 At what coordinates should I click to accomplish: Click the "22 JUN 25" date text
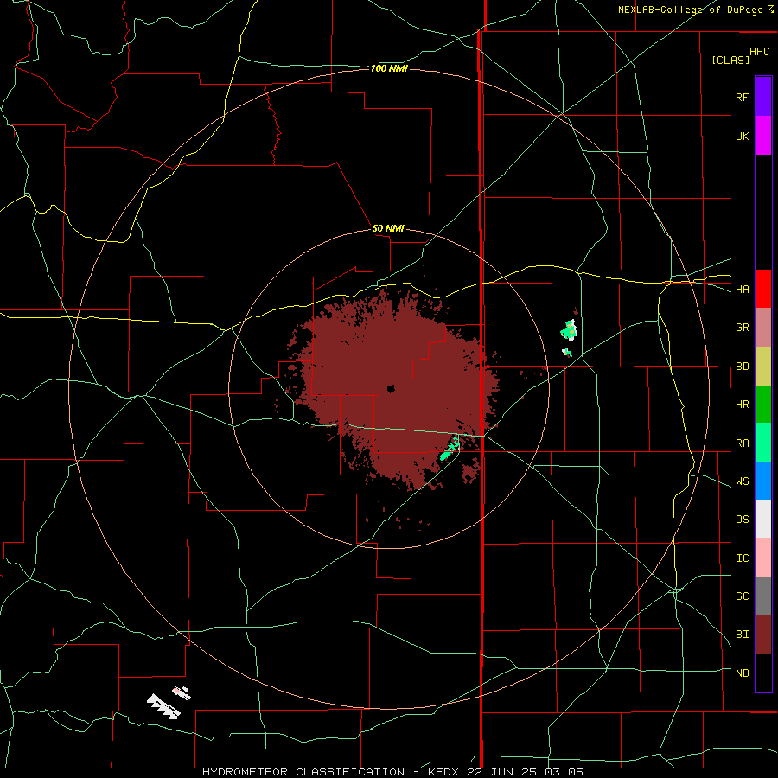click(500, 772)
